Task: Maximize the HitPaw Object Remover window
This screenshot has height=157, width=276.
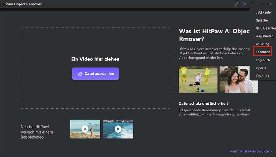Action: point(269,4)
